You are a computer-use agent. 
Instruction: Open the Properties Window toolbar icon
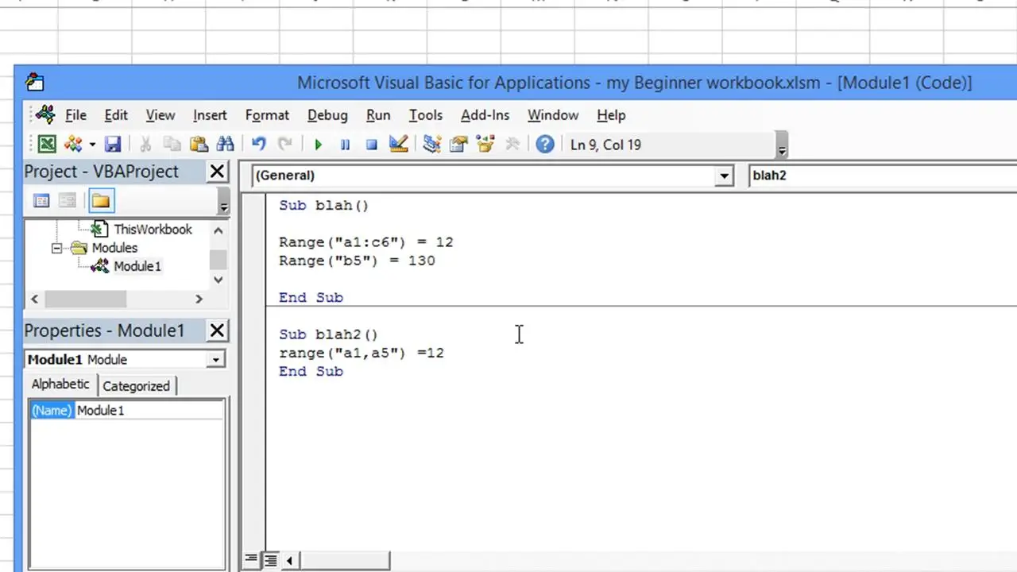click(x=458, y=145)
